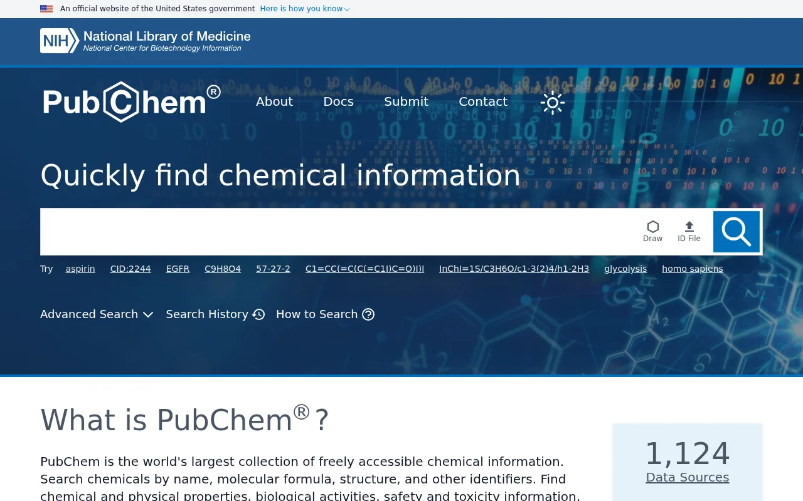The height and width of the screenshot is (501, 803).
Task: Try the 'glycolysis' example search
Action: pyautogui.click(x=625, y=269)
